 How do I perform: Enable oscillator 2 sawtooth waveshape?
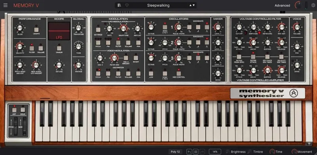[198, 42]
